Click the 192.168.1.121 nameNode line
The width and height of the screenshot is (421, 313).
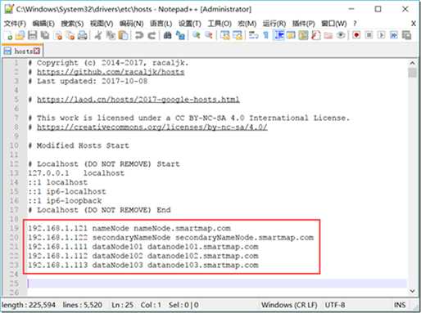(129, 228)
